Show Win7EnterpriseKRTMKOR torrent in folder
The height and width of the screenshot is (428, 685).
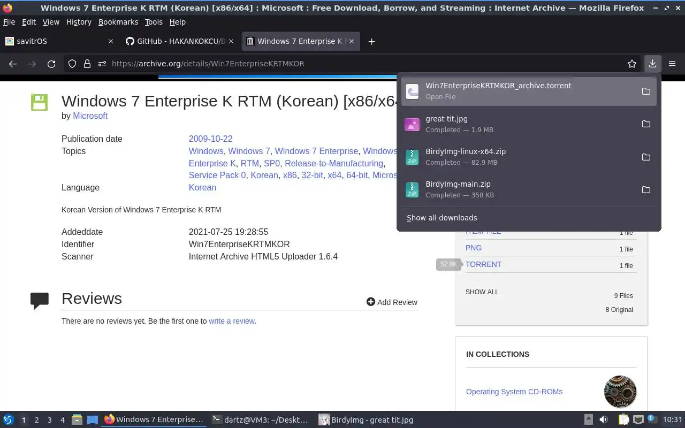click(x=646, y=91)
